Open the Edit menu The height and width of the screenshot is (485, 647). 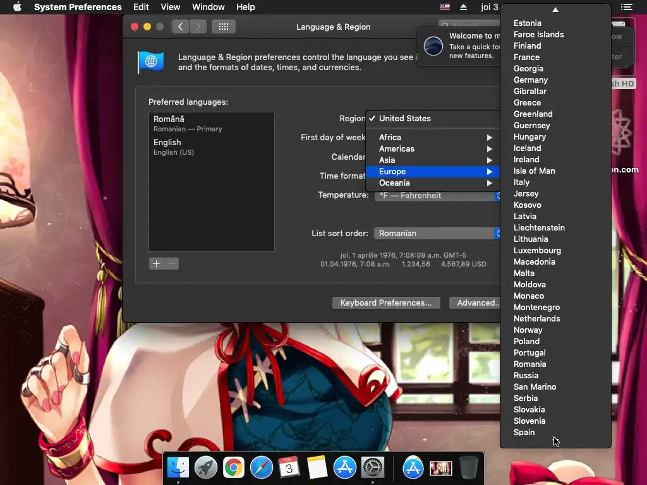tap(141, 7)
